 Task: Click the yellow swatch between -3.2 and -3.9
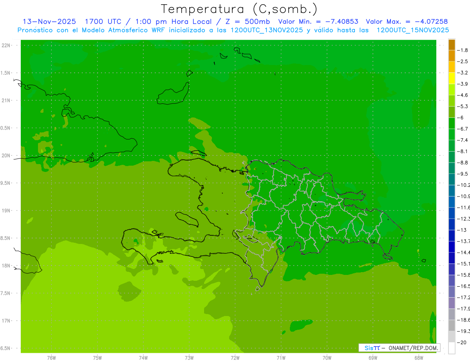[x=452, y=78]
